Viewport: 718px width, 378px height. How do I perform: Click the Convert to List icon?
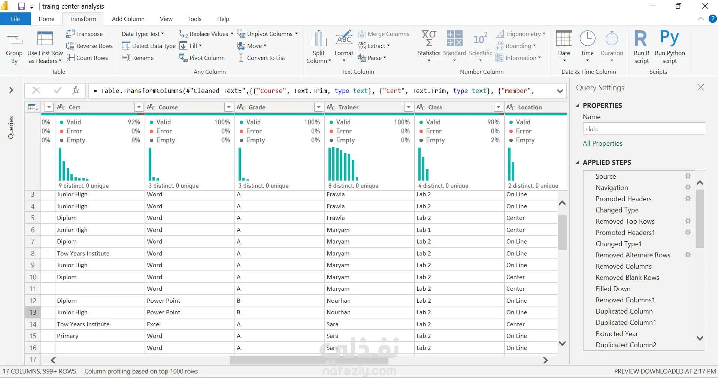pyautogui.click(x=241, y=58)
